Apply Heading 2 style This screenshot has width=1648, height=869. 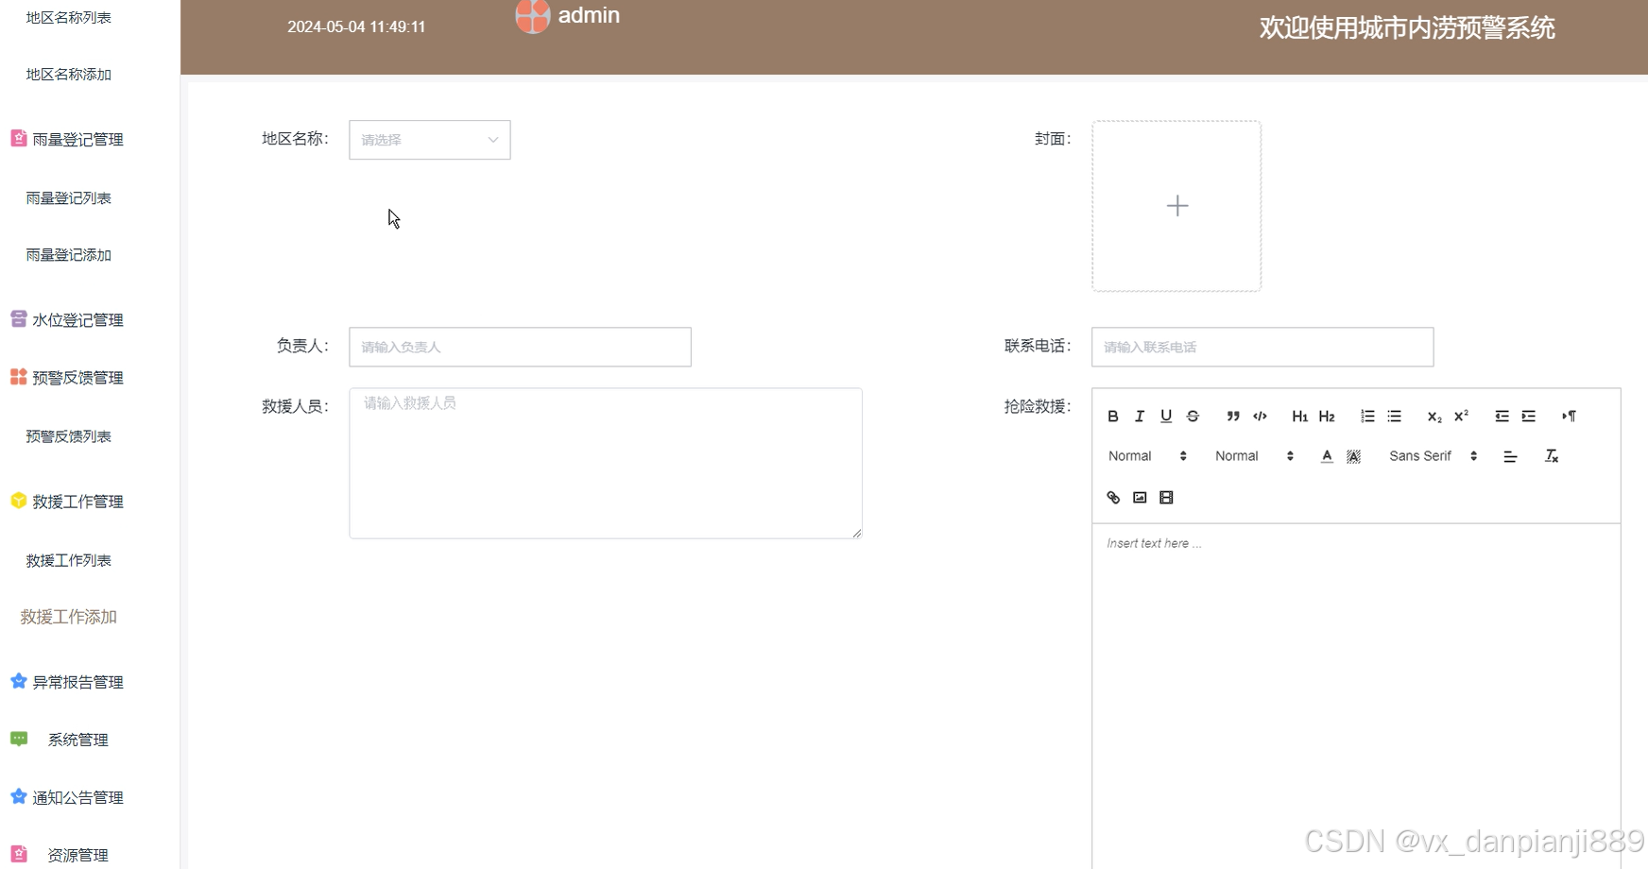coord(1327,417)
